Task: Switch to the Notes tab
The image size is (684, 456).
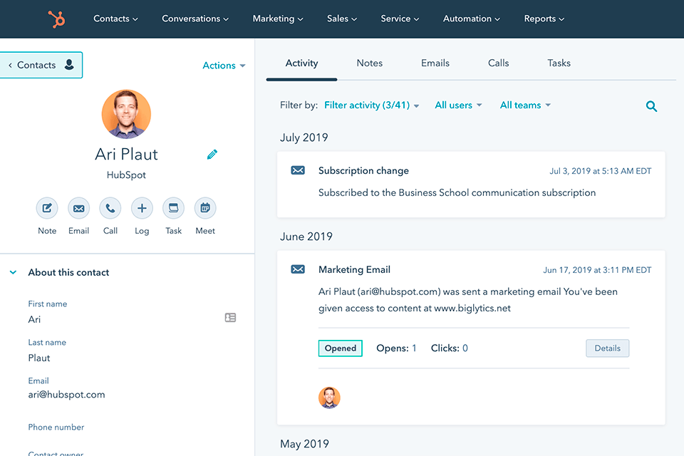Action: (370, 63)
